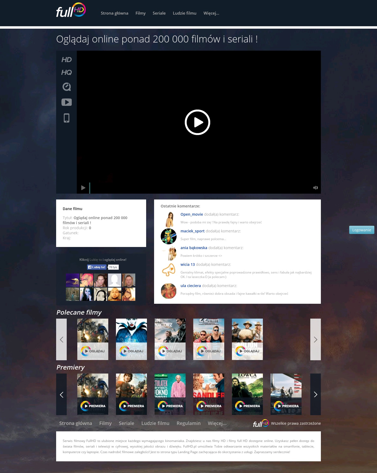Open the Filmy menu in top navigation

coord(140,13)
